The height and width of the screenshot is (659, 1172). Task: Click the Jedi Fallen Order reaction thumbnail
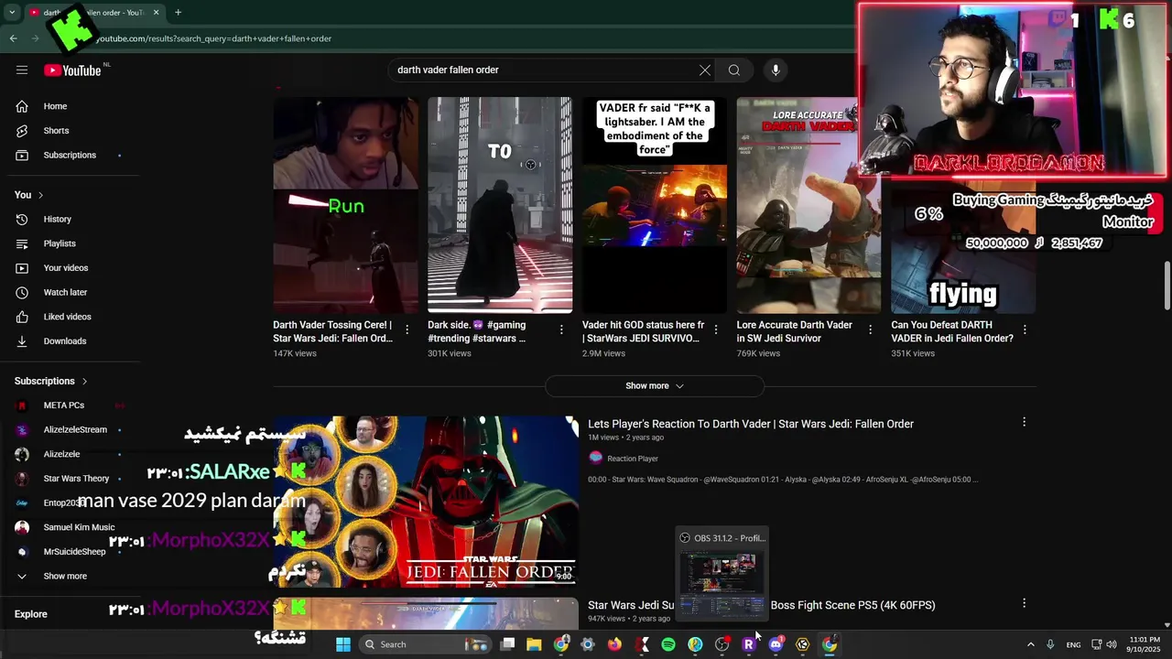click(x=426, y=502)
